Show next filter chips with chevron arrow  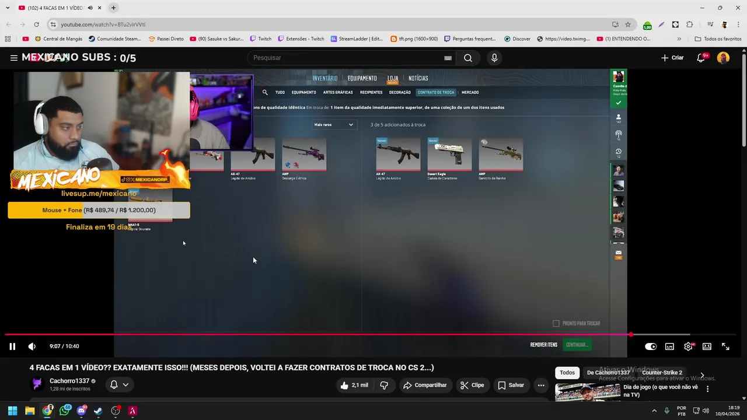coord(702,375)
